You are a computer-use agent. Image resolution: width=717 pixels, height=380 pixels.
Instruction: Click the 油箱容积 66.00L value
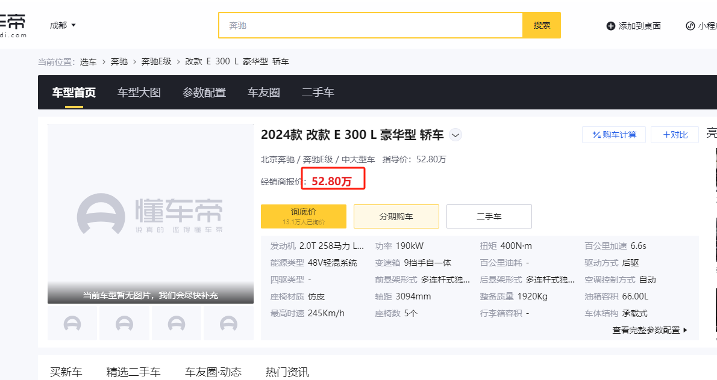[x=635, y=296]
